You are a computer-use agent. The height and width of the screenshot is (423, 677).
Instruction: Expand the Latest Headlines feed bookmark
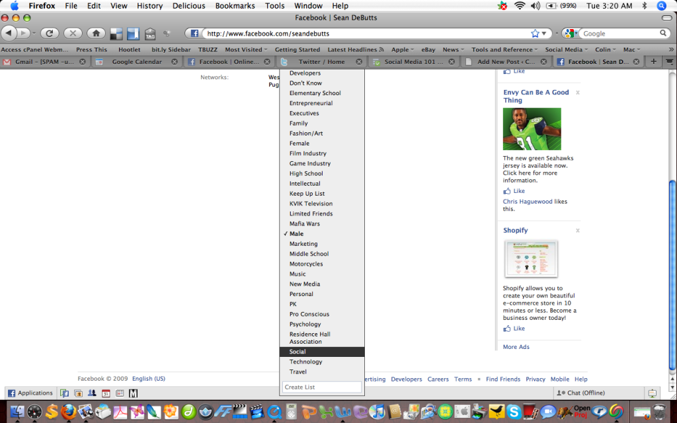[355, 50]
